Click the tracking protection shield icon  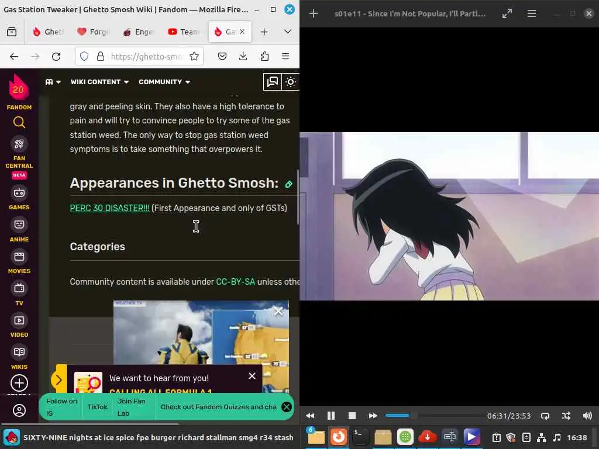(84, 57)
